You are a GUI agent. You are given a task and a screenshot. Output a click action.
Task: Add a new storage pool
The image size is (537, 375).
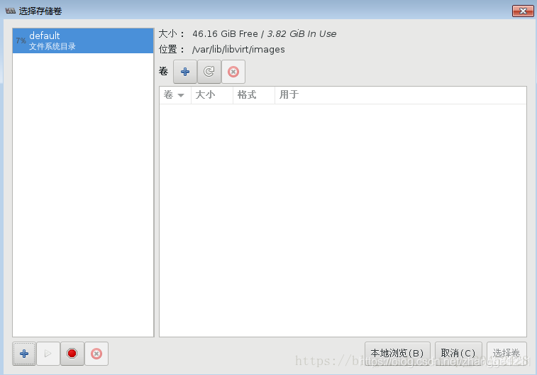click(x=24, y=354)
